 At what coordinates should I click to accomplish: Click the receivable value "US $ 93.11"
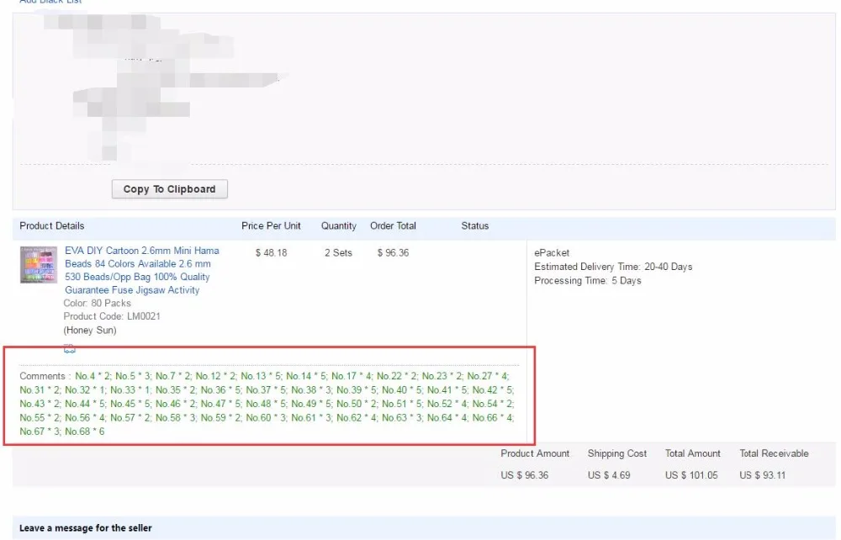(762, 475)
